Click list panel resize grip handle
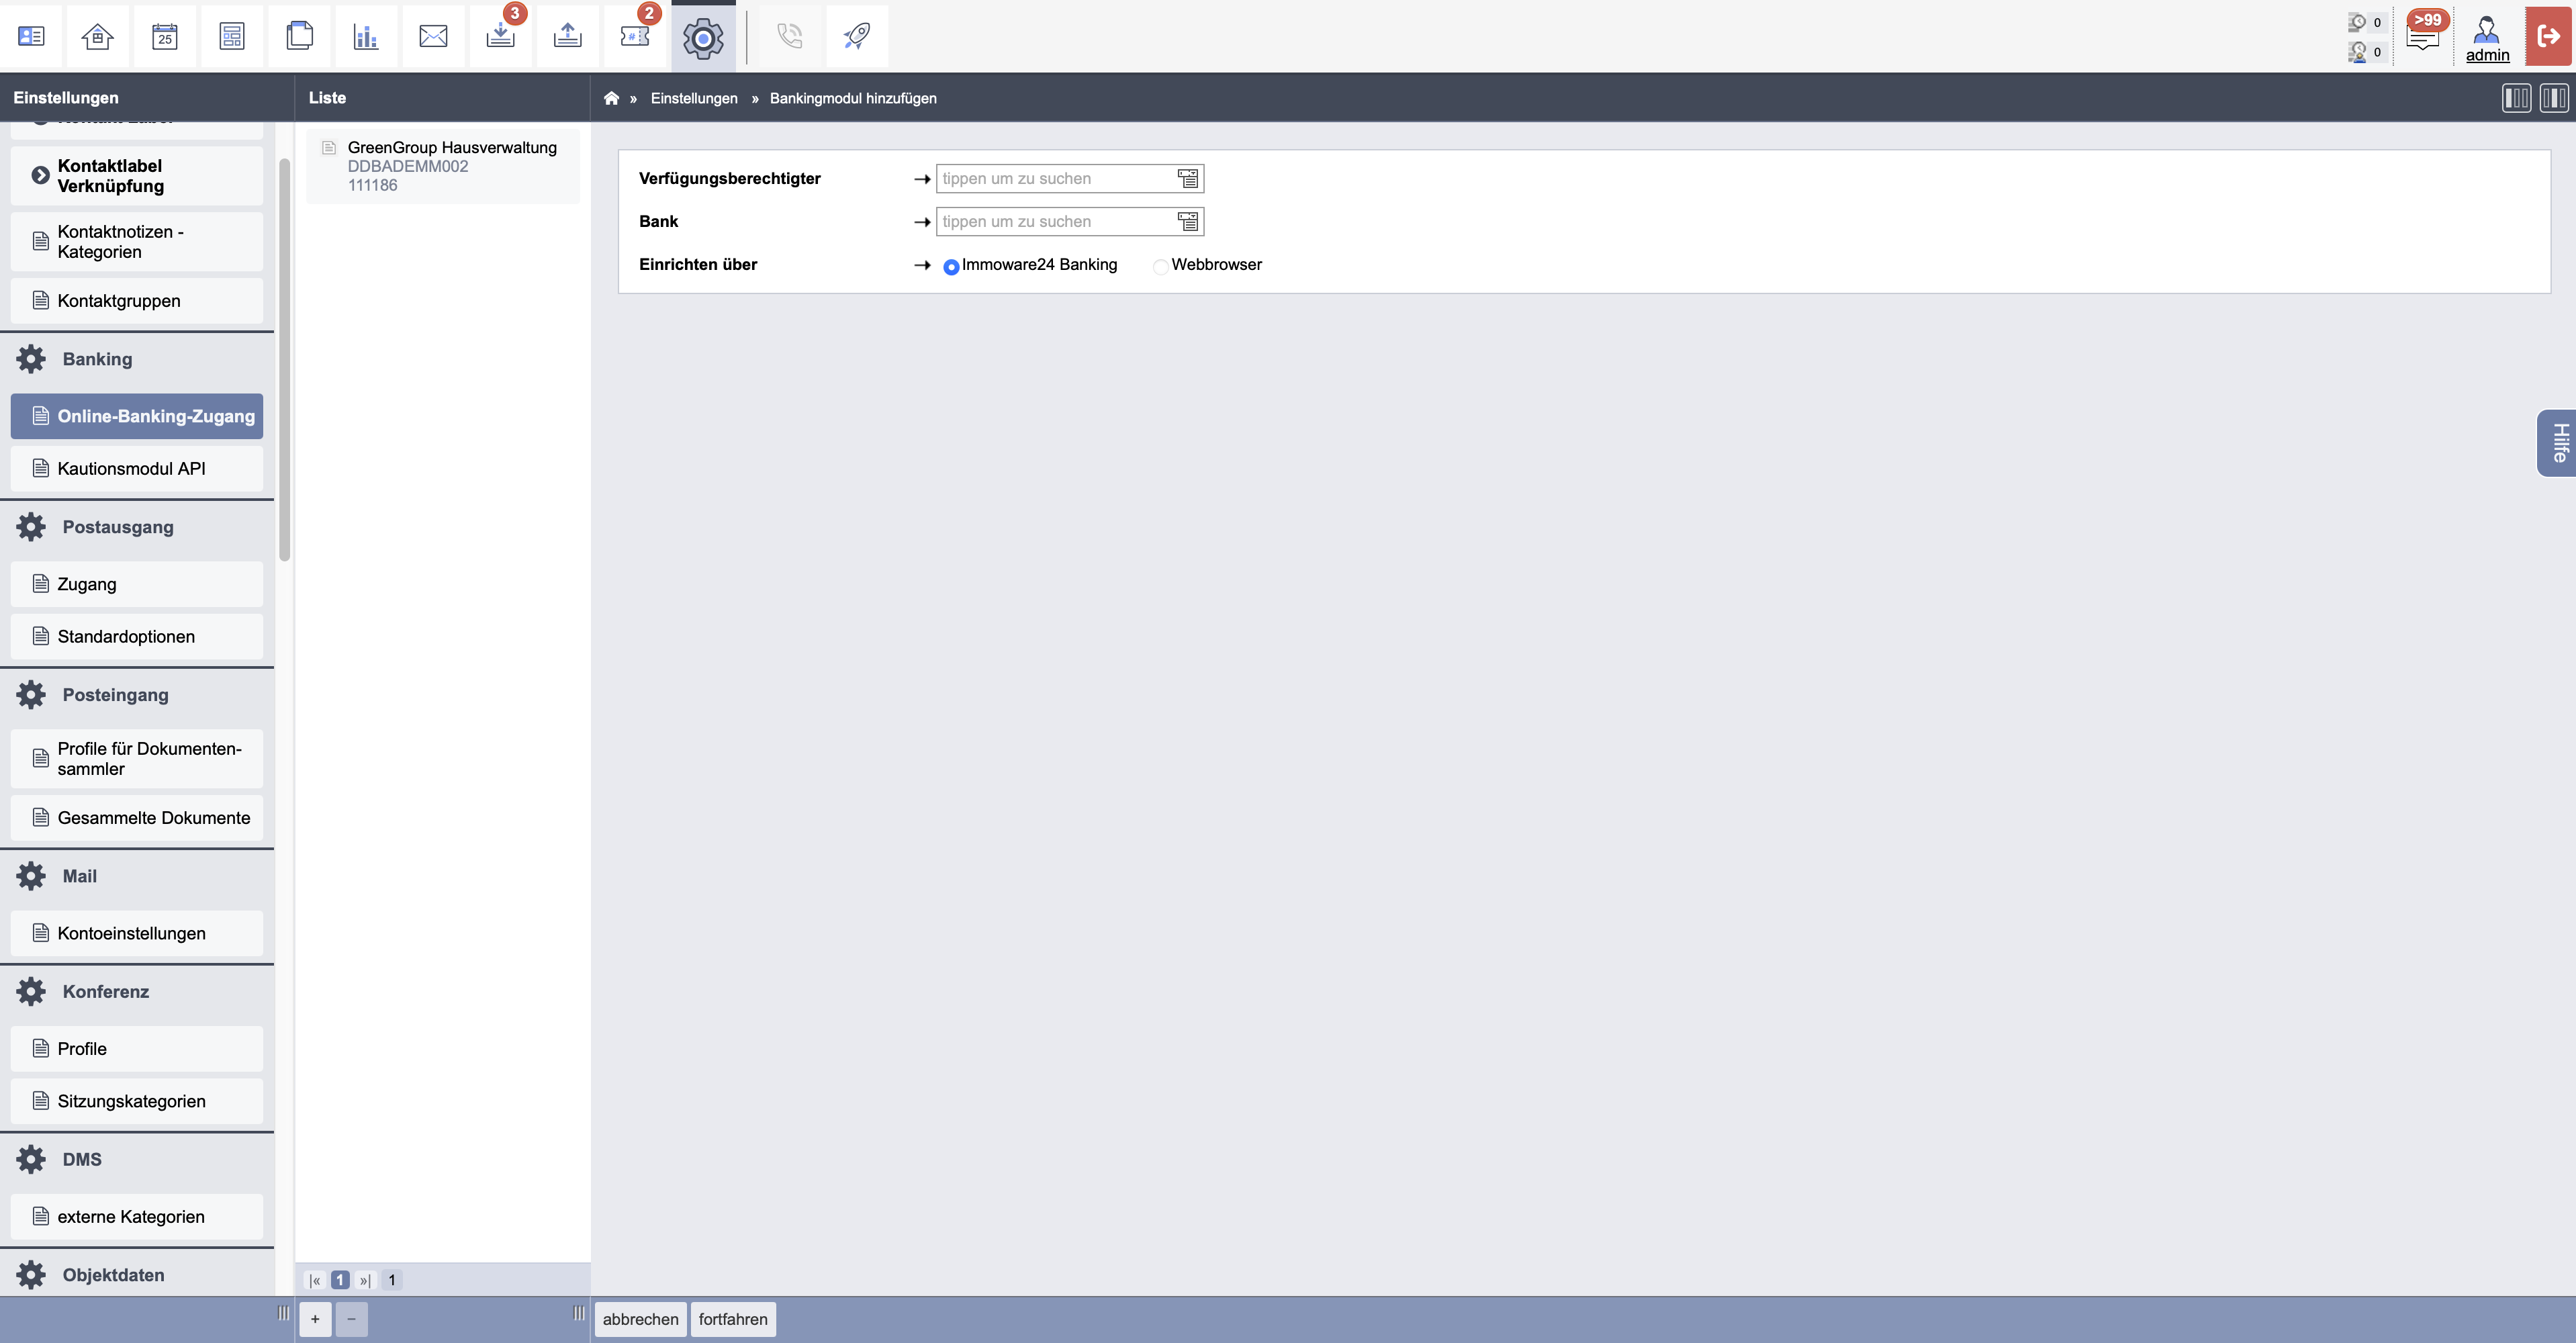Screen dimensions: 2576x1343 pos(578,1313)
